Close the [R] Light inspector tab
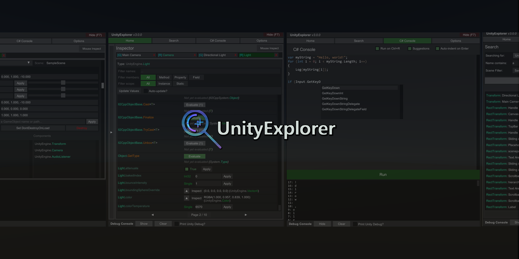 click(x=277, y=55)
